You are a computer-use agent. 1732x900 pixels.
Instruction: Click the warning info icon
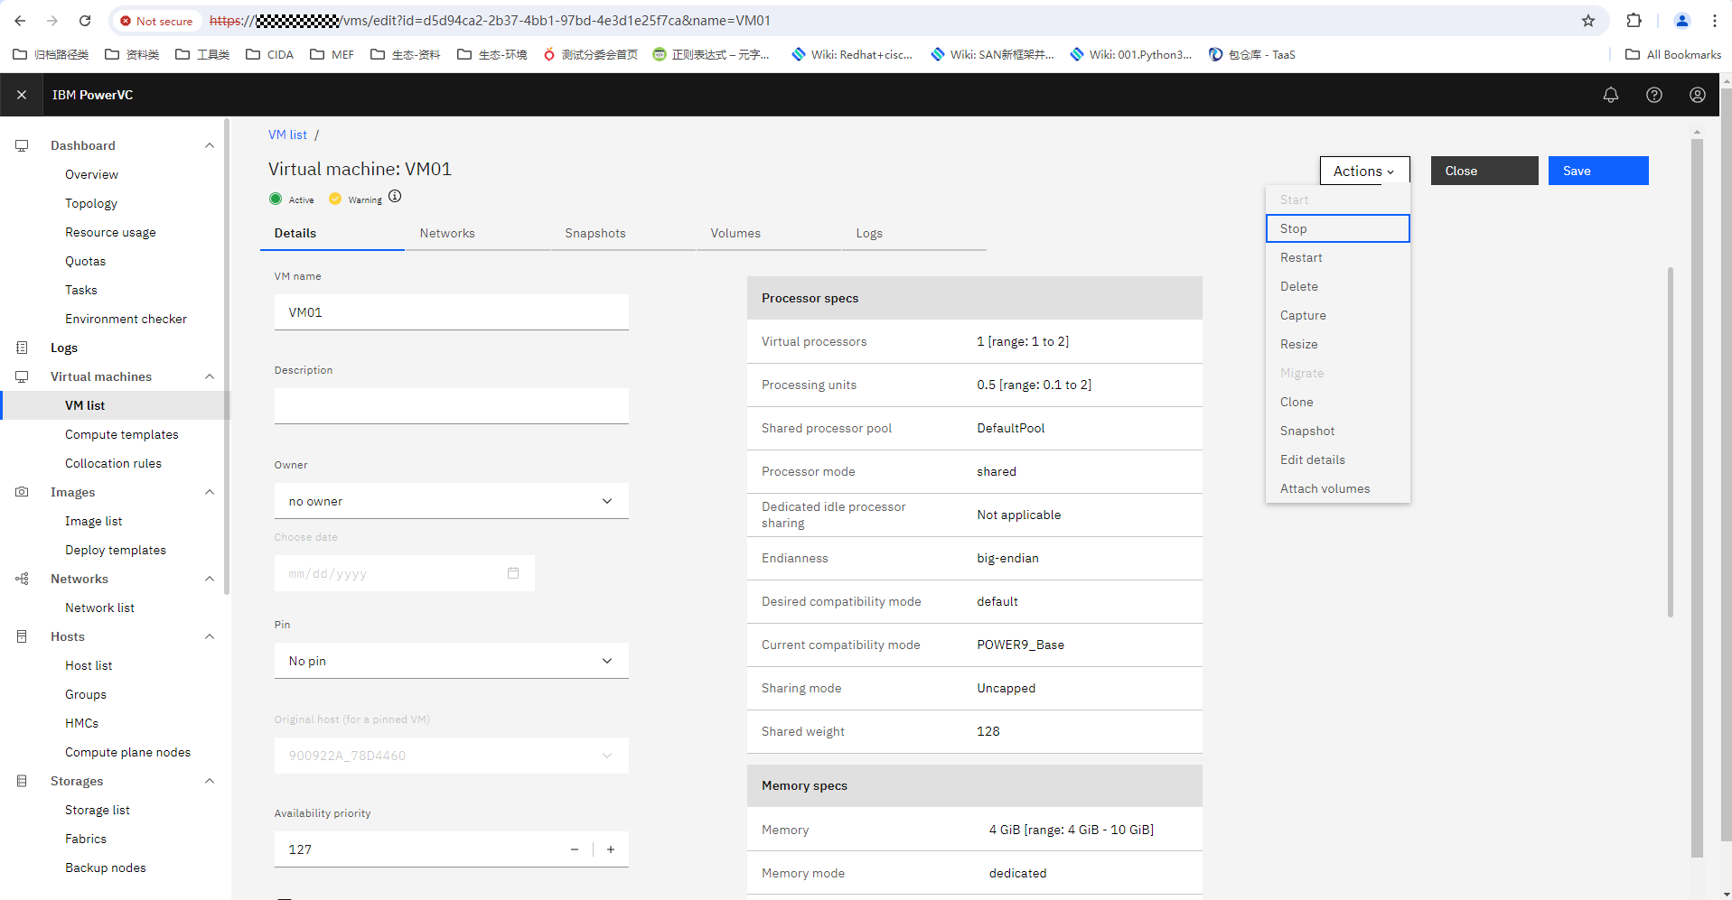click(x=395, y=197)
